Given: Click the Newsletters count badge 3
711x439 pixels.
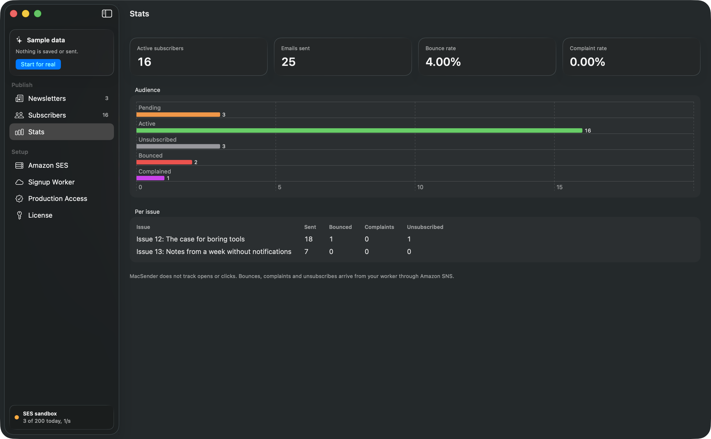Looking at the screenshot, I should [x=107, y=99].
